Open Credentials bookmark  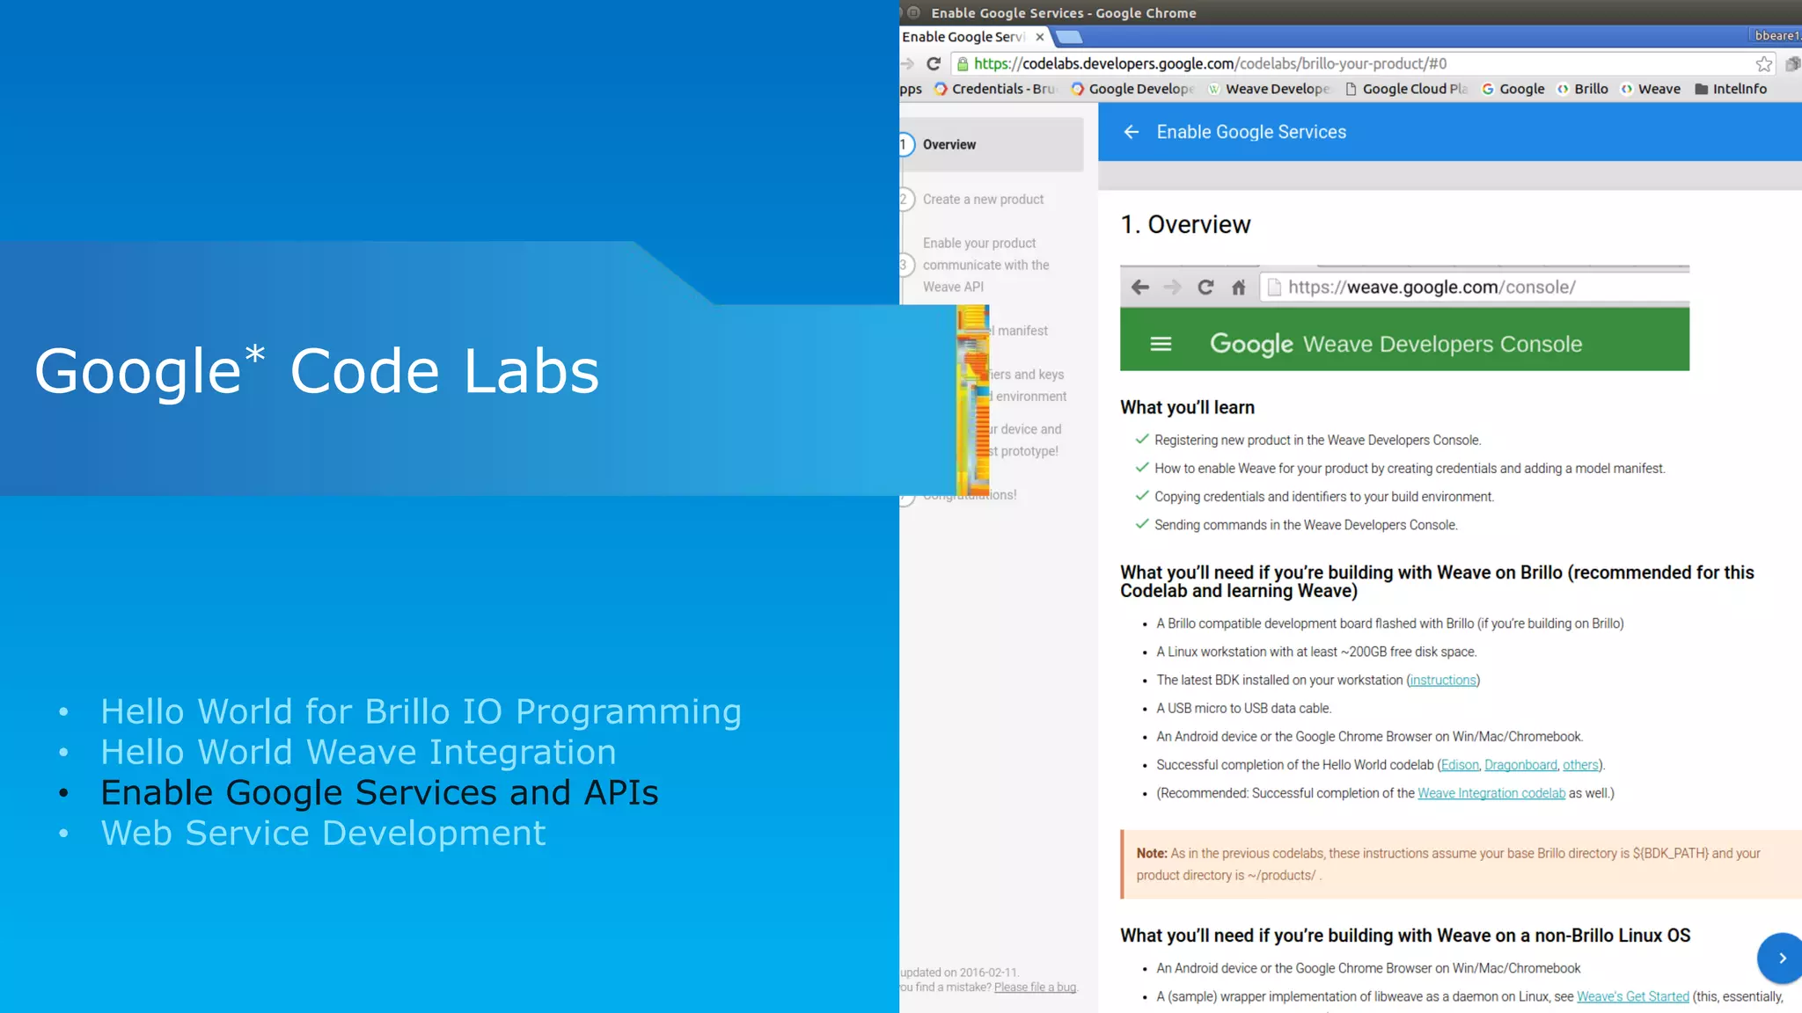[x=995, y=89]
